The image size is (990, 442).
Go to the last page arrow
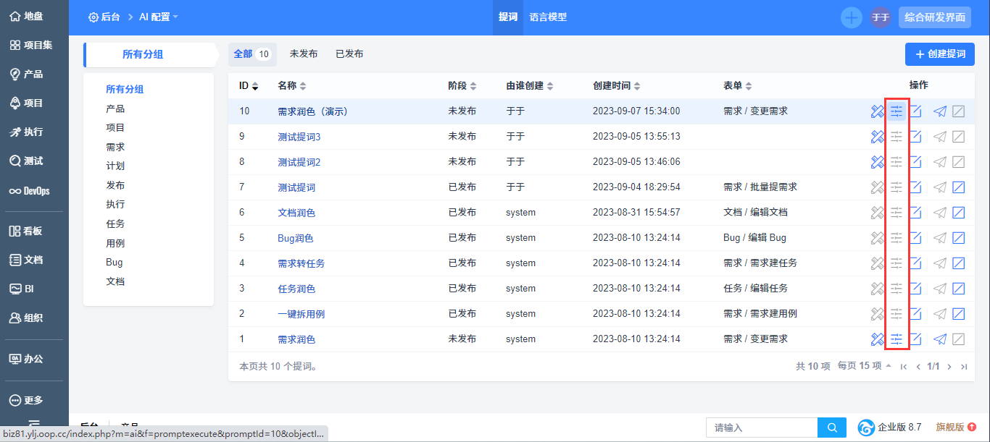963,367
